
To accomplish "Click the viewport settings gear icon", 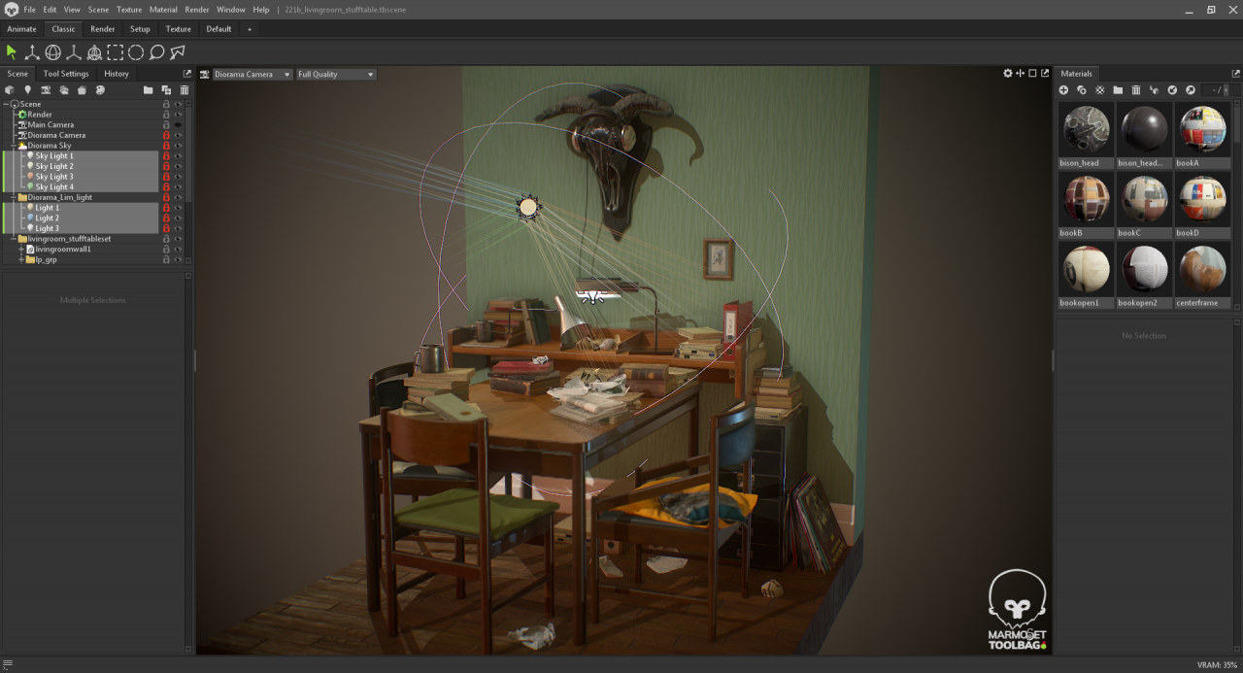I will click(1007, 74).
